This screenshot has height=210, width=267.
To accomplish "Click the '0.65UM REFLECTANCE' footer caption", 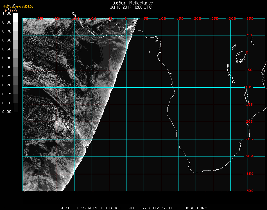I will pos(98,208).
